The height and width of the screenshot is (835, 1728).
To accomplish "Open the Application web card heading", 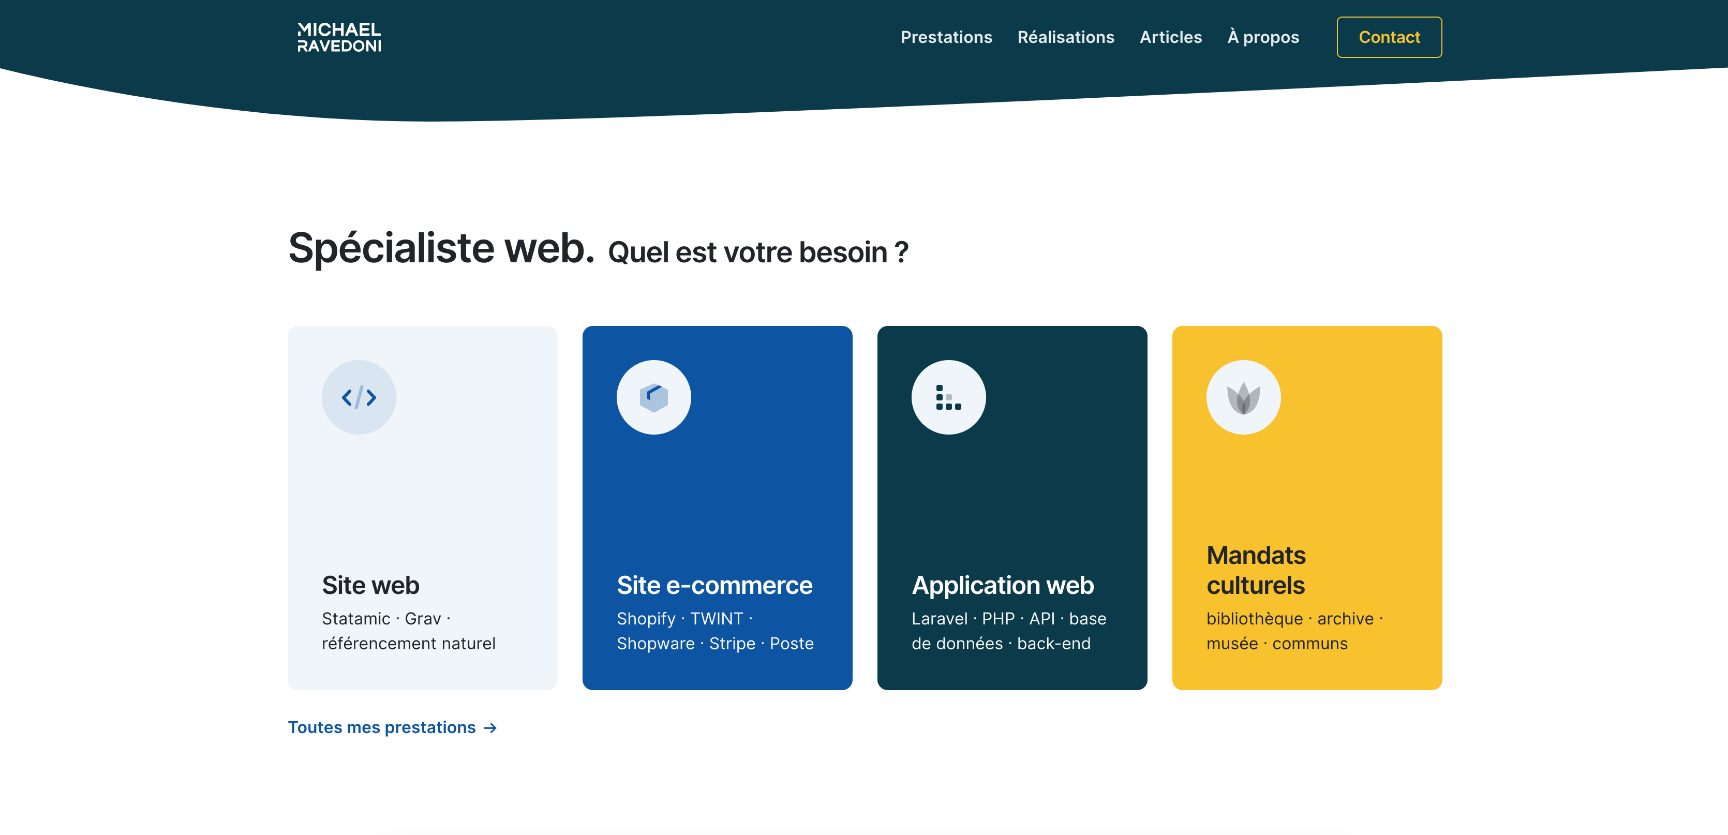I will click(1002, 585).
